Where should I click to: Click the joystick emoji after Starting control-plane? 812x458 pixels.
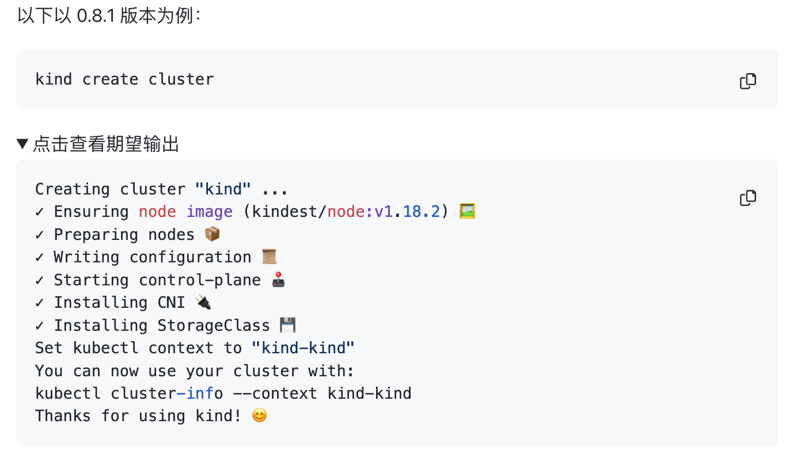[x=279, y=280]
